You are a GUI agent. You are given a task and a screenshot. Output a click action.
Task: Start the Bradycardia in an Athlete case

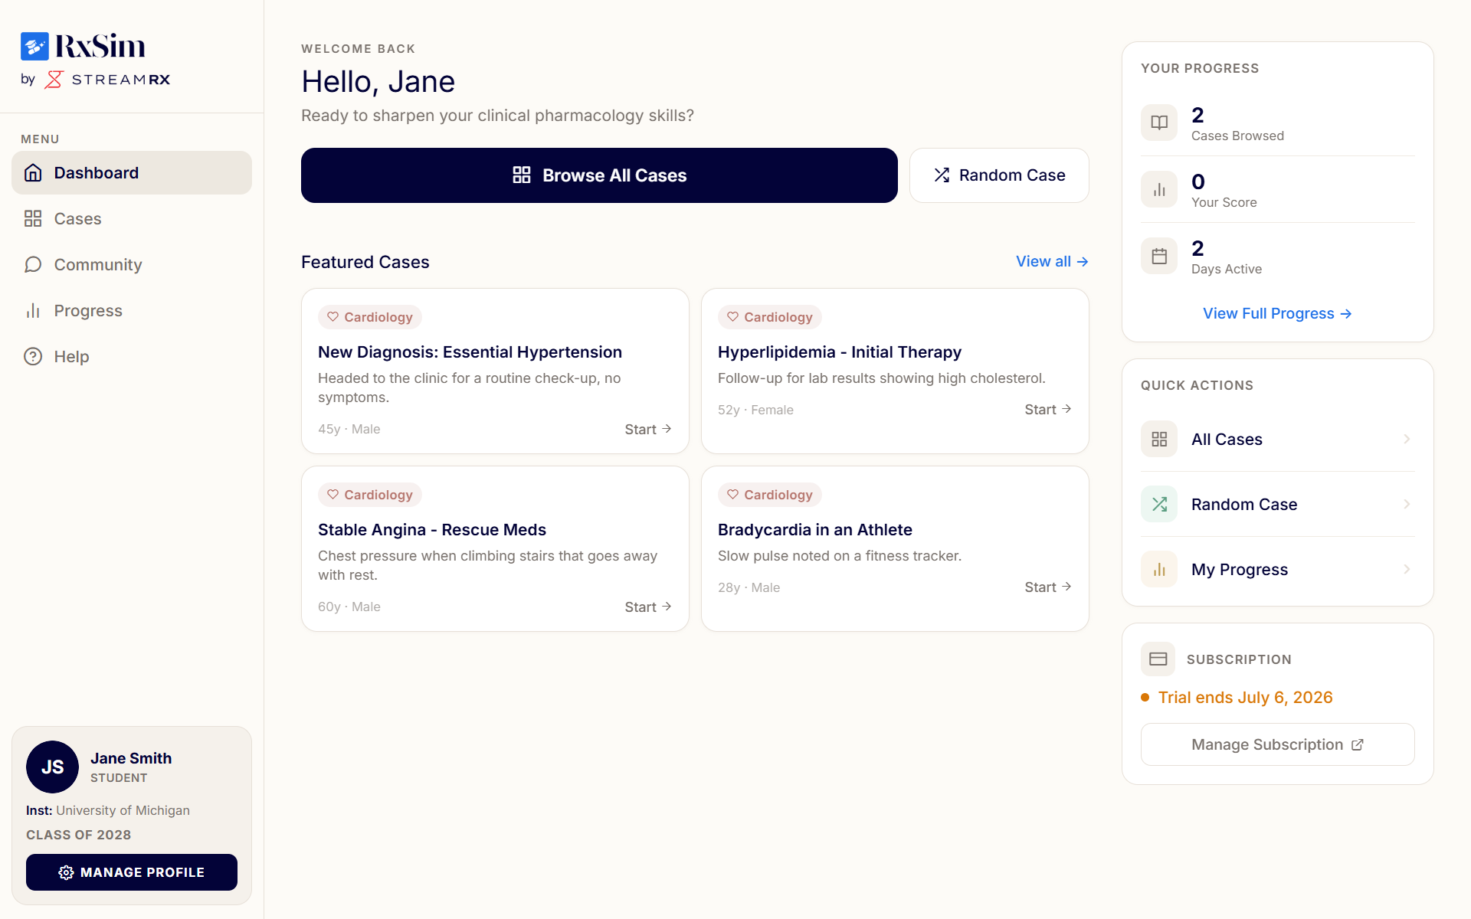[1048, 587]
